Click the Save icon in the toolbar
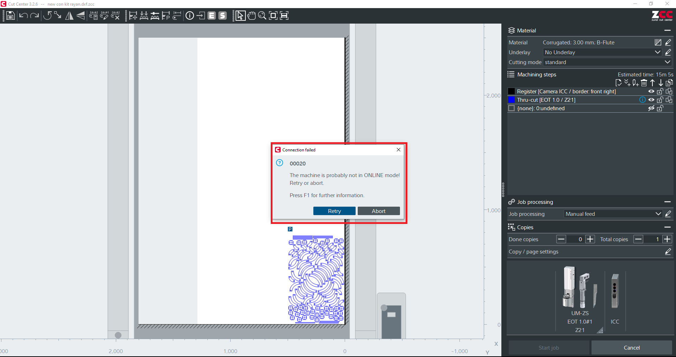The height and width of the screenshot is (357, 676). click(11, 15)
